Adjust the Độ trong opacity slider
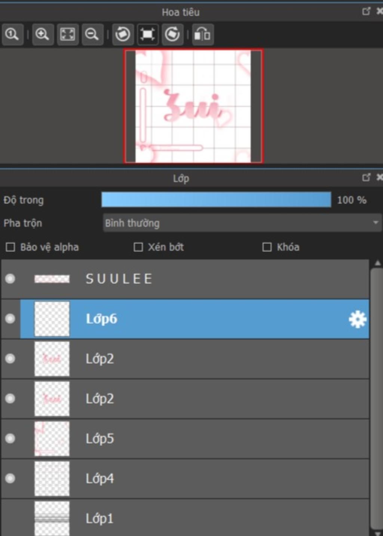383x536 pixels. (x=216, y=200)
